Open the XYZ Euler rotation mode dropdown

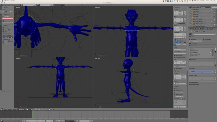(180, 24)
